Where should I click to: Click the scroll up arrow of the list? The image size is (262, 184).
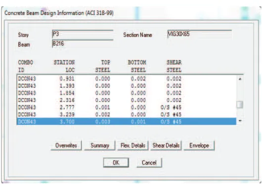pos(240,79)
